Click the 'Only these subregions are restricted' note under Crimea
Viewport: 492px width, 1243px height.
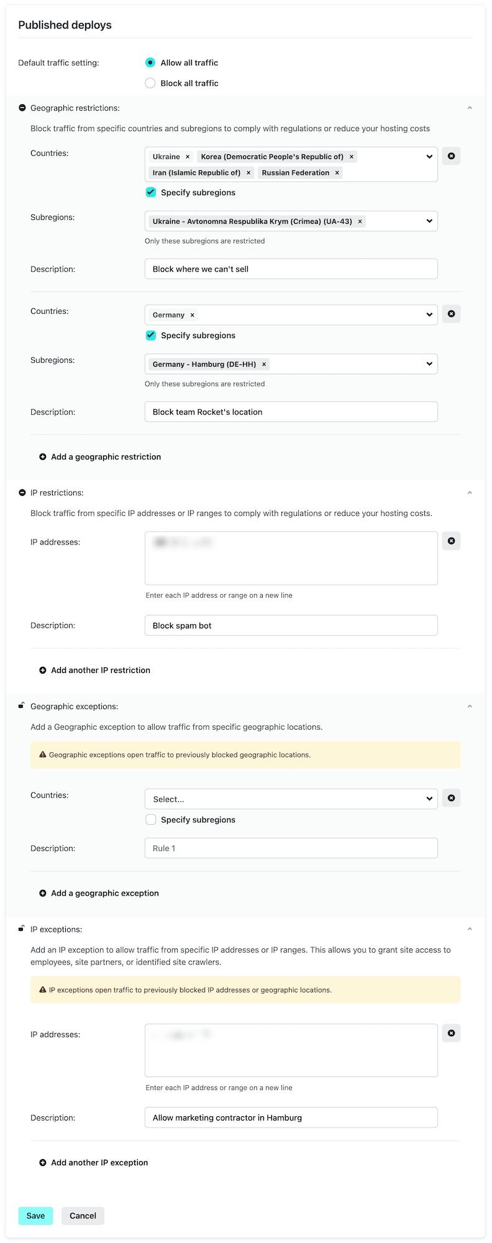tap(205, 241)
